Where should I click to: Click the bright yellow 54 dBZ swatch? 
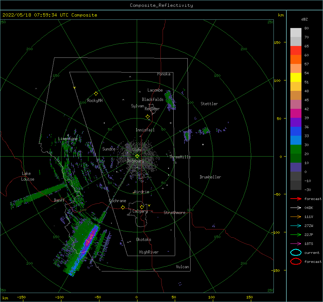[x=296, y=77]
